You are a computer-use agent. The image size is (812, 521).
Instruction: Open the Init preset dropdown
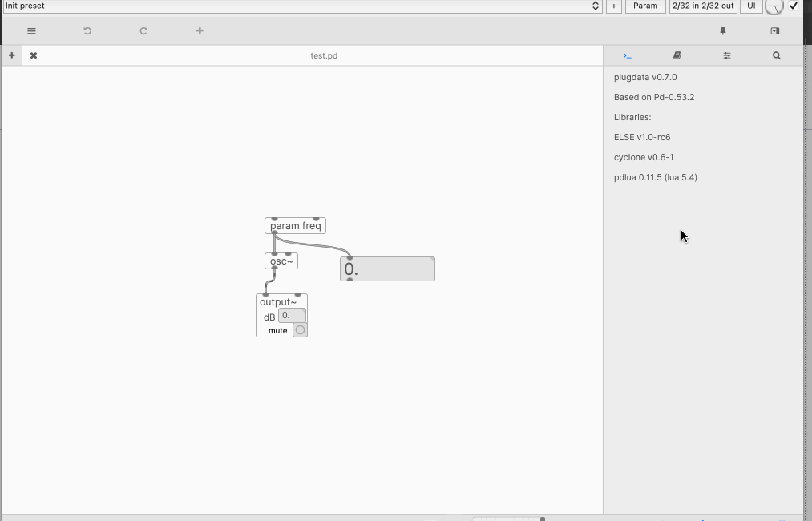[x=302, y=6]
